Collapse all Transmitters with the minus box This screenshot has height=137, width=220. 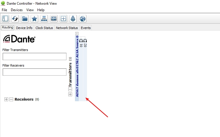click(x=70, y=89)
